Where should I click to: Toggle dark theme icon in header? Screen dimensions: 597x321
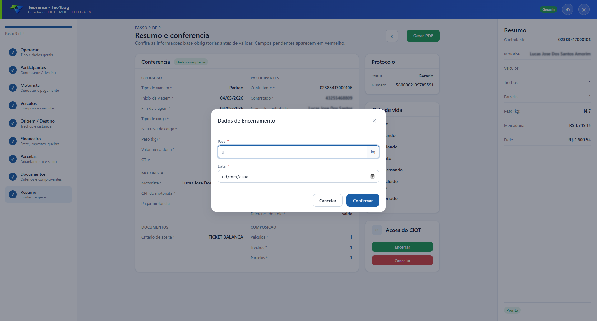[x=568, y=10]
